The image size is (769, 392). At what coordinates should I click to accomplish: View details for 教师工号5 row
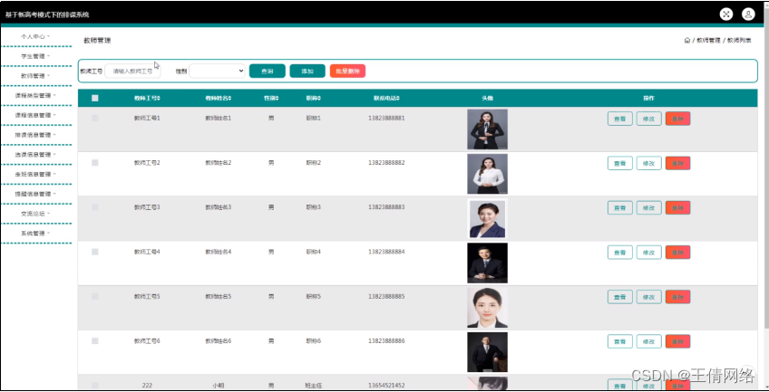click(620, 297)
